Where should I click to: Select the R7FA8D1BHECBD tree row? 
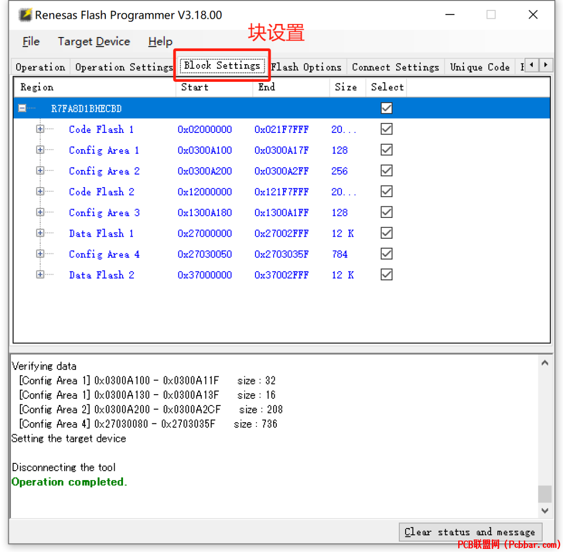click(281, 108)
